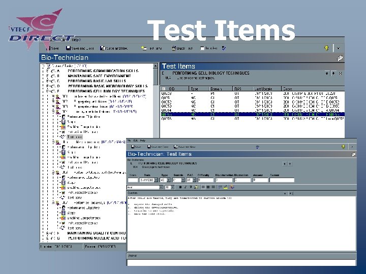Image resolution: width=366 pixels, height=274 pixels.
Task: Click Save and Close in Test Items editor toolbar
Action: click(158, 147)
